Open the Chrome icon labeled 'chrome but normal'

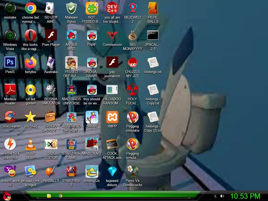30,8
